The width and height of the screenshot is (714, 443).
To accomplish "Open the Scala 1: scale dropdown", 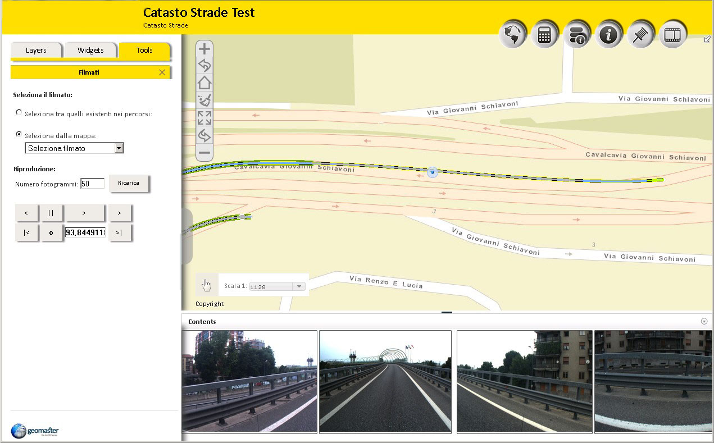I will point(278,286).
